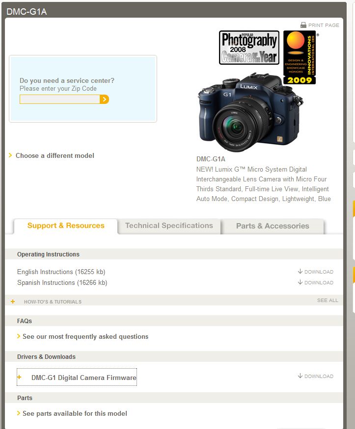Expand DMC-G1 Digital Camera Firmware plus sign
Viewport: 355px width, 429px height.
pos(19,378)
